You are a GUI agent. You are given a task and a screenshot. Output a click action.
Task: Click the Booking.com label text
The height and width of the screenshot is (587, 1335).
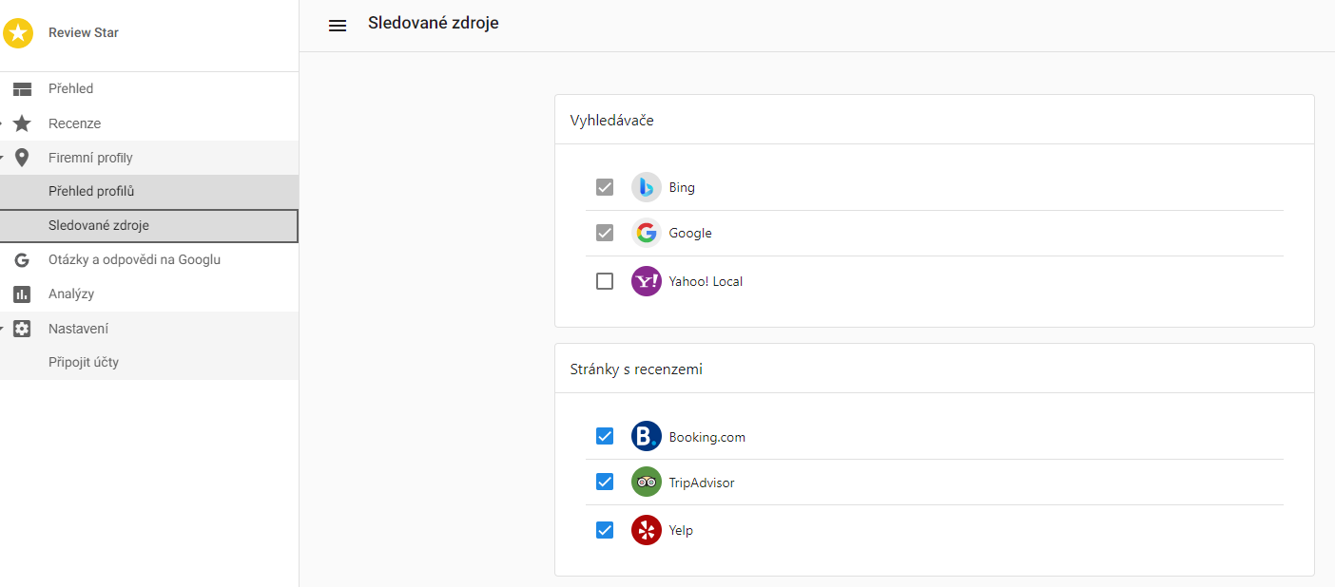click(x=707, y=437)
